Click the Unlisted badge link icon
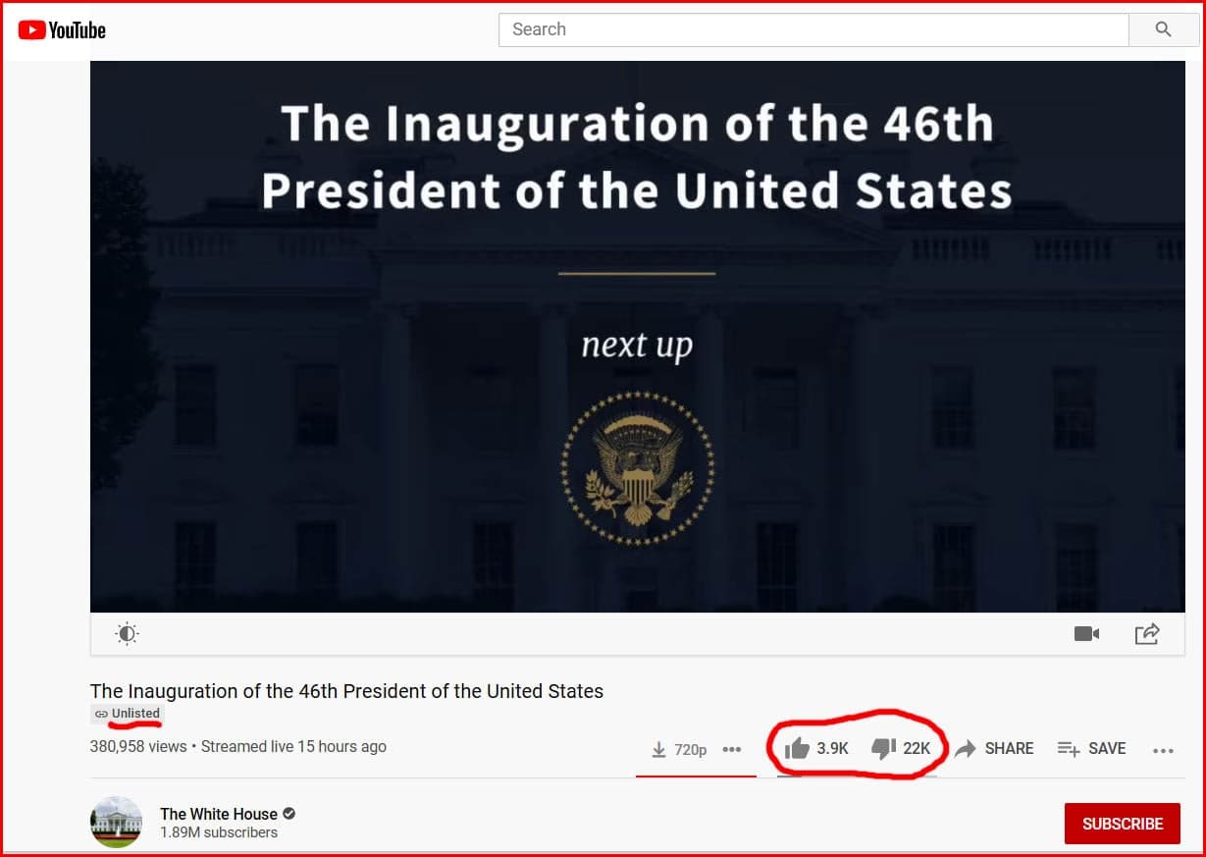1206x857 pixels. tap(101, 714)
